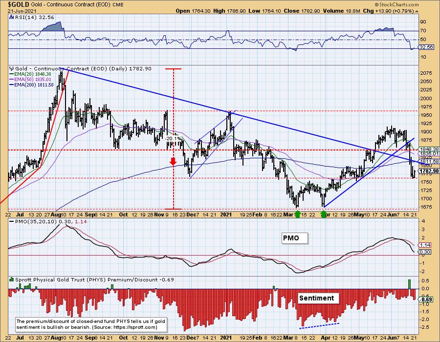Click the -0.69 premium/discount value tag

426,299
